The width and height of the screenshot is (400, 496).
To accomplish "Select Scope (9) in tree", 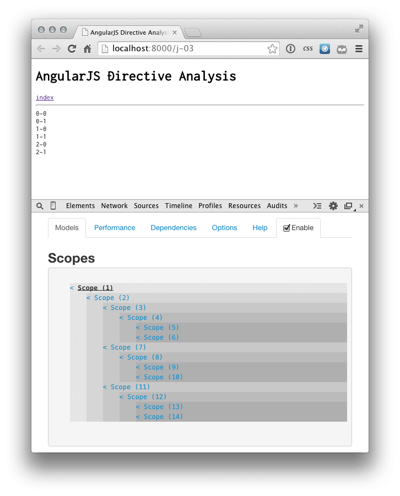I will 161,367.
